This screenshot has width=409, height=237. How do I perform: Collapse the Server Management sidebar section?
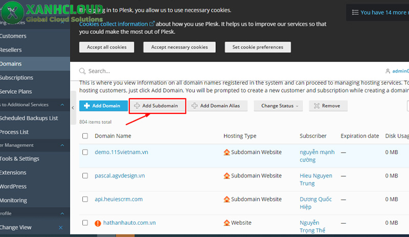tap(62, 145)
